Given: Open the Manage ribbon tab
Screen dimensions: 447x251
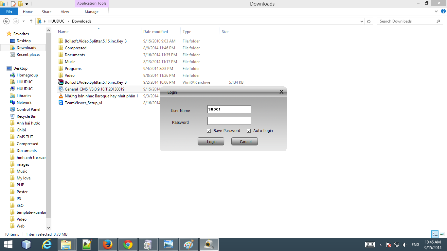Looking at the screenshot, I should point(92,11).
